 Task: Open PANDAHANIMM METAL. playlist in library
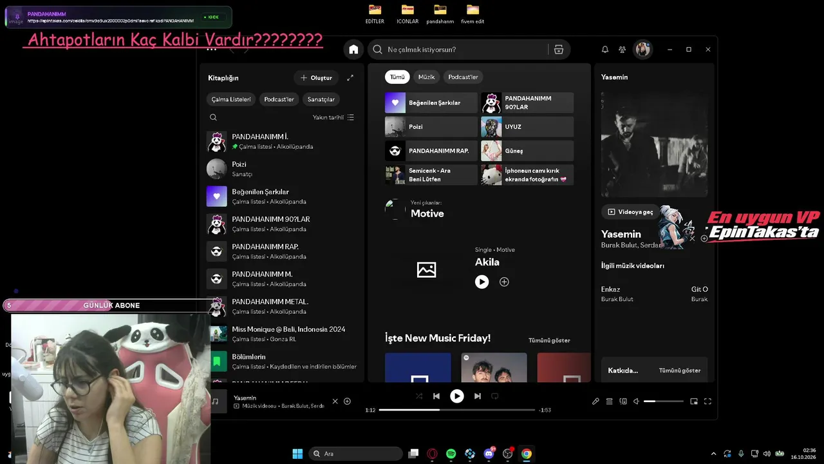[x=282, y=306]
